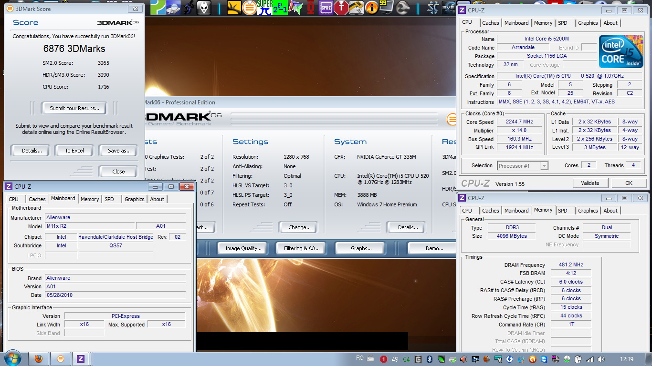
Task: Click OK in CPU-Z CPU window
Action: 629,183
